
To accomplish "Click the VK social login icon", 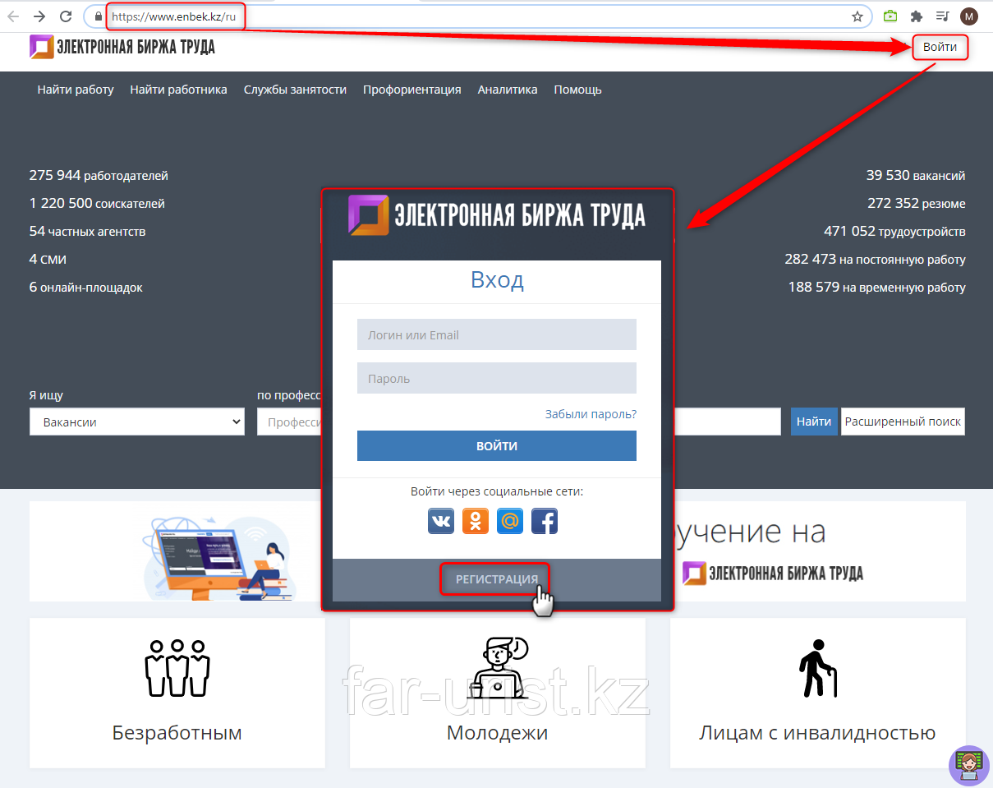I will (x=441, y=521).
